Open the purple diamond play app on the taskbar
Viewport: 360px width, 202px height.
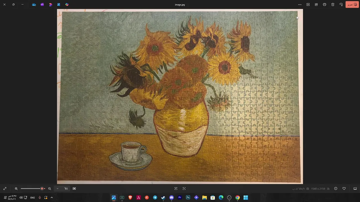[196, 198]
